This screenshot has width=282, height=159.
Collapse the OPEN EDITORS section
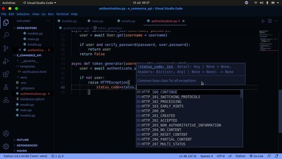pos(26,28)
